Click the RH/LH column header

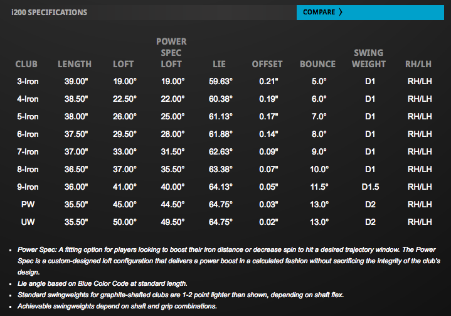(418, 64)
